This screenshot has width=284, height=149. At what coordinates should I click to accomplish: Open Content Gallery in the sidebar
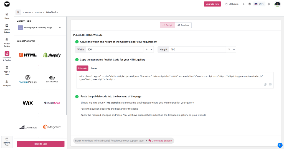tap(7, 29)
